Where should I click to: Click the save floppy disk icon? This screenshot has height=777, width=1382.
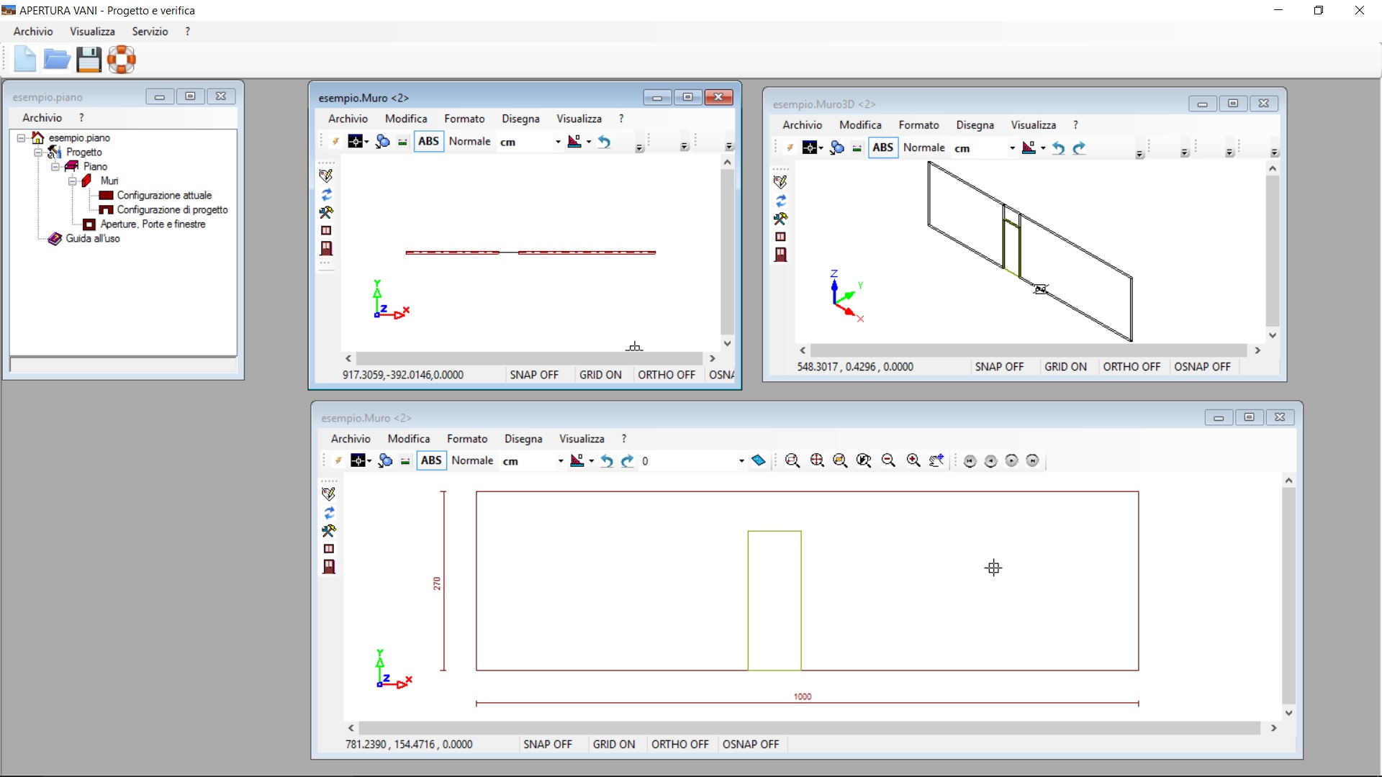(89, 60)
